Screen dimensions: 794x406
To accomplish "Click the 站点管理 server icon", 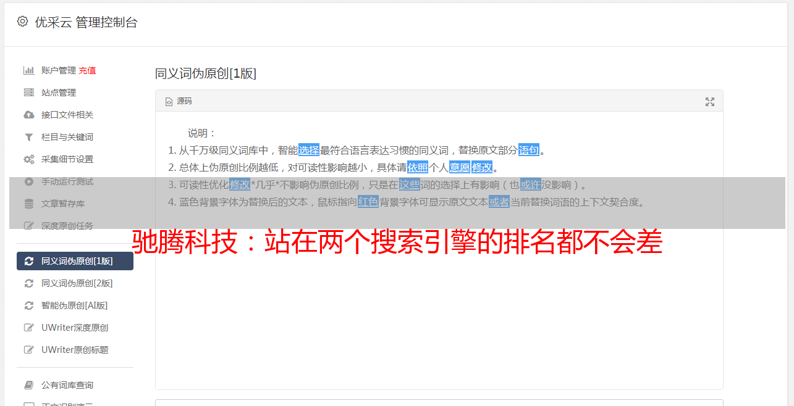I will [x=28, y=93].
